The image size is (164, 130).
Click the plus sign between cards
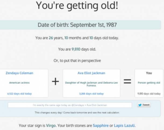pos(55,82)
